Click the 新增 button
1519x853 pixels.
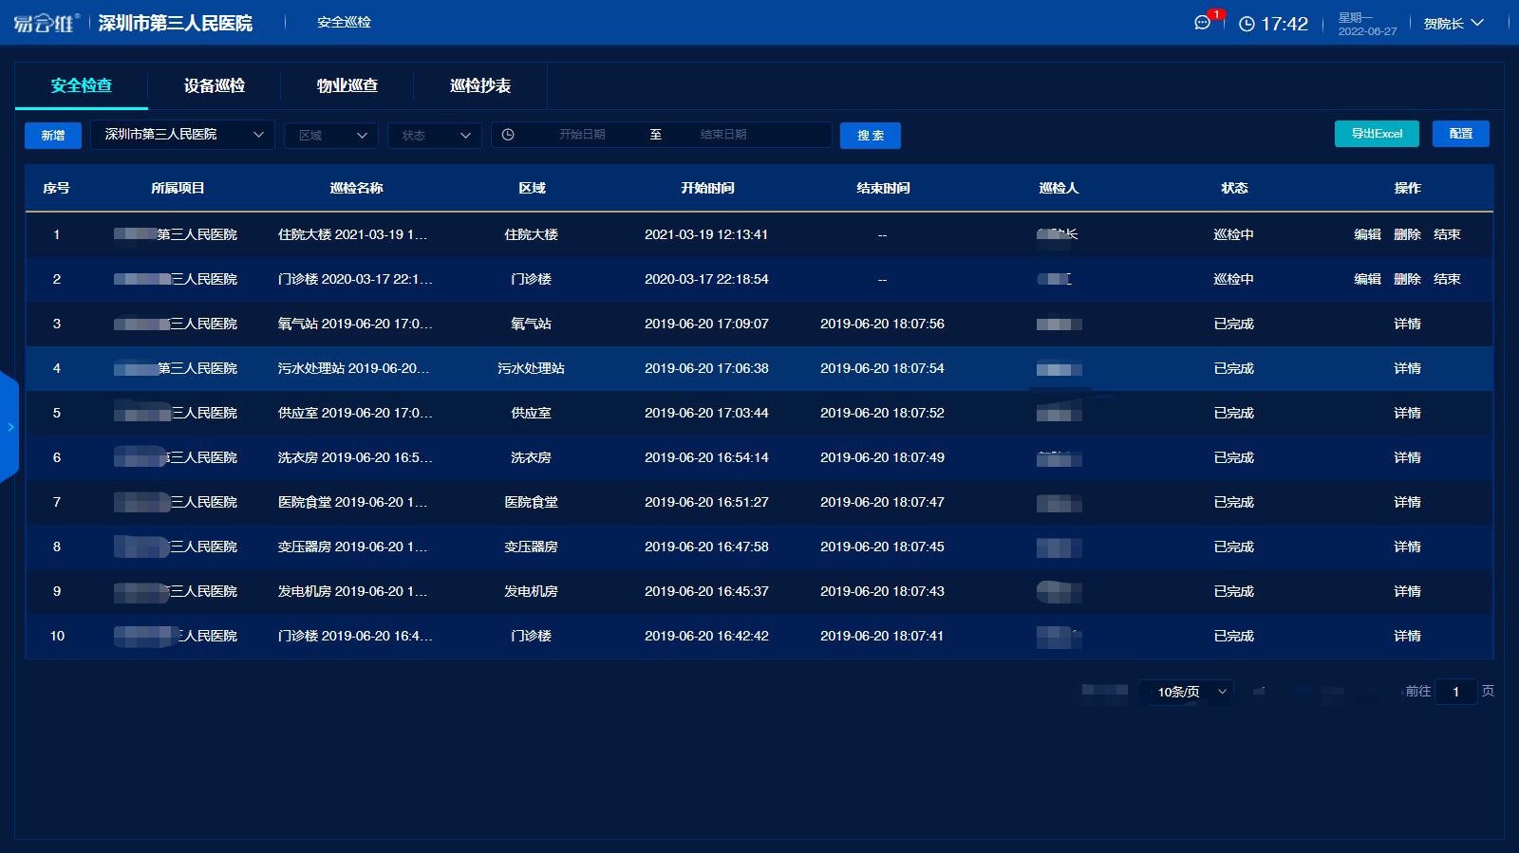coord(53,136)
